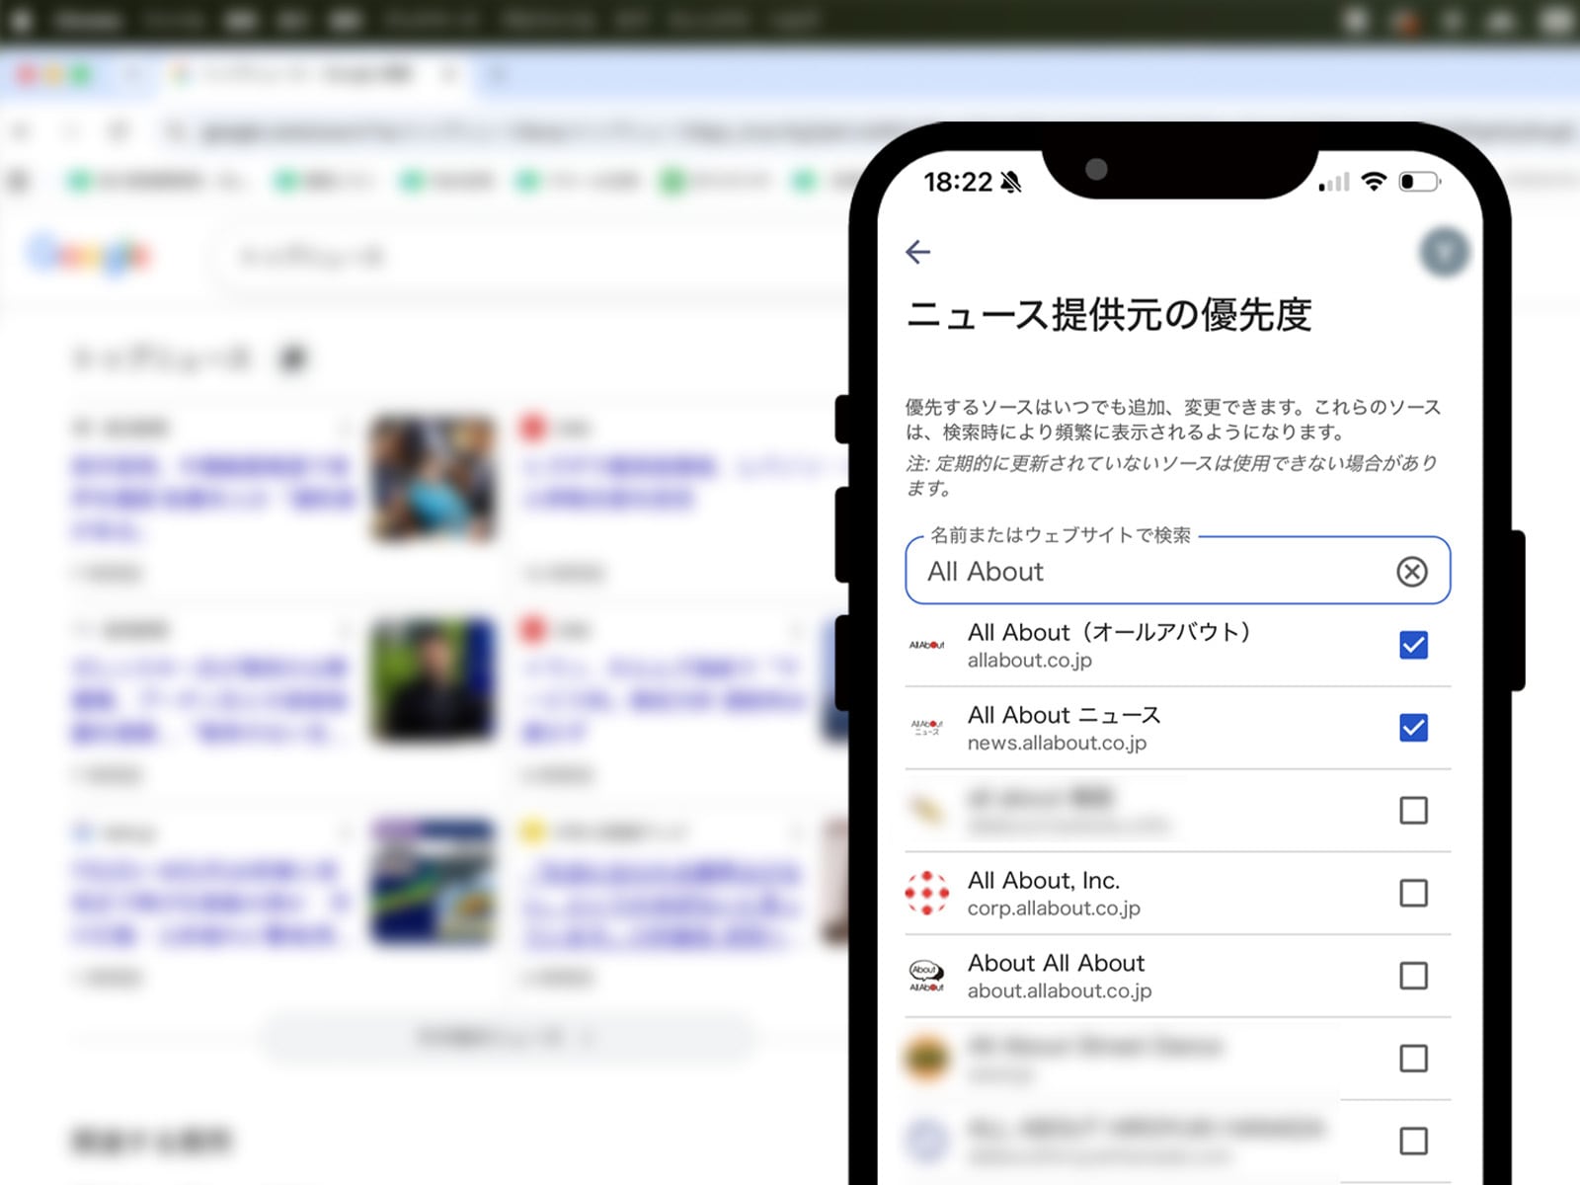Tap the silent bell icon beside 18:22
The image size is (1580, 1185).
click(x=1011, y=182)
